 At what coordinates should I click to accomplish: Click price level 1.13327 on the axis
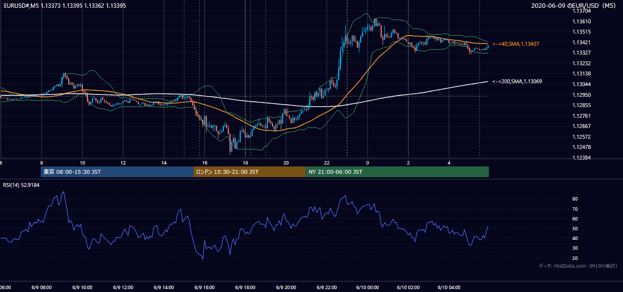pos(582,53)
